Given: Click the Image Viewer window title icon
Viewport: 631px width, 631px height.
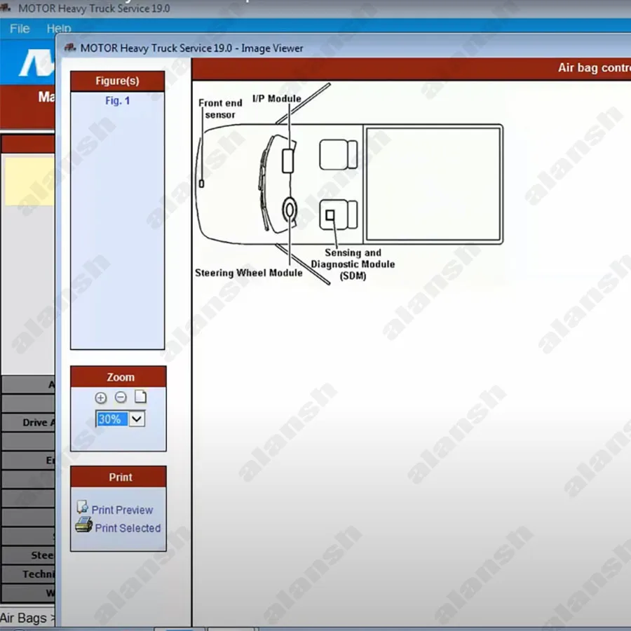Looking at the screenshot, I should click(x=70, y=48).
